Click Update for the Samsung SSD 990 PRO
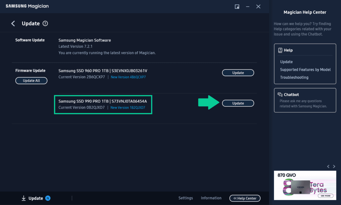The height and width of the screenshot is (205, 341). pyautogui.click(x=238, y=103)
